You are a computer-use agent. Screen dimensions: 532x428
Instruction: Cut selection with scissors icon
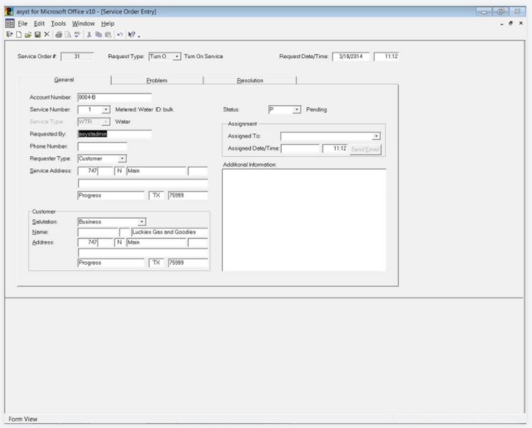point(89,34)
